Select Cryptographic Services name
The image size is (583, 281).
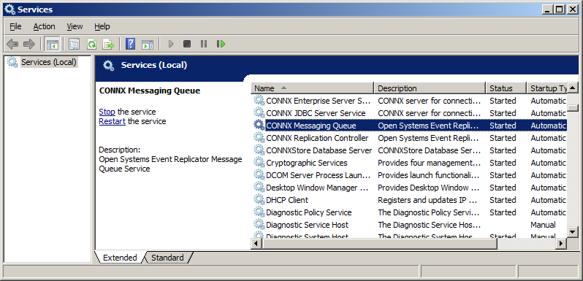[307, 163]
